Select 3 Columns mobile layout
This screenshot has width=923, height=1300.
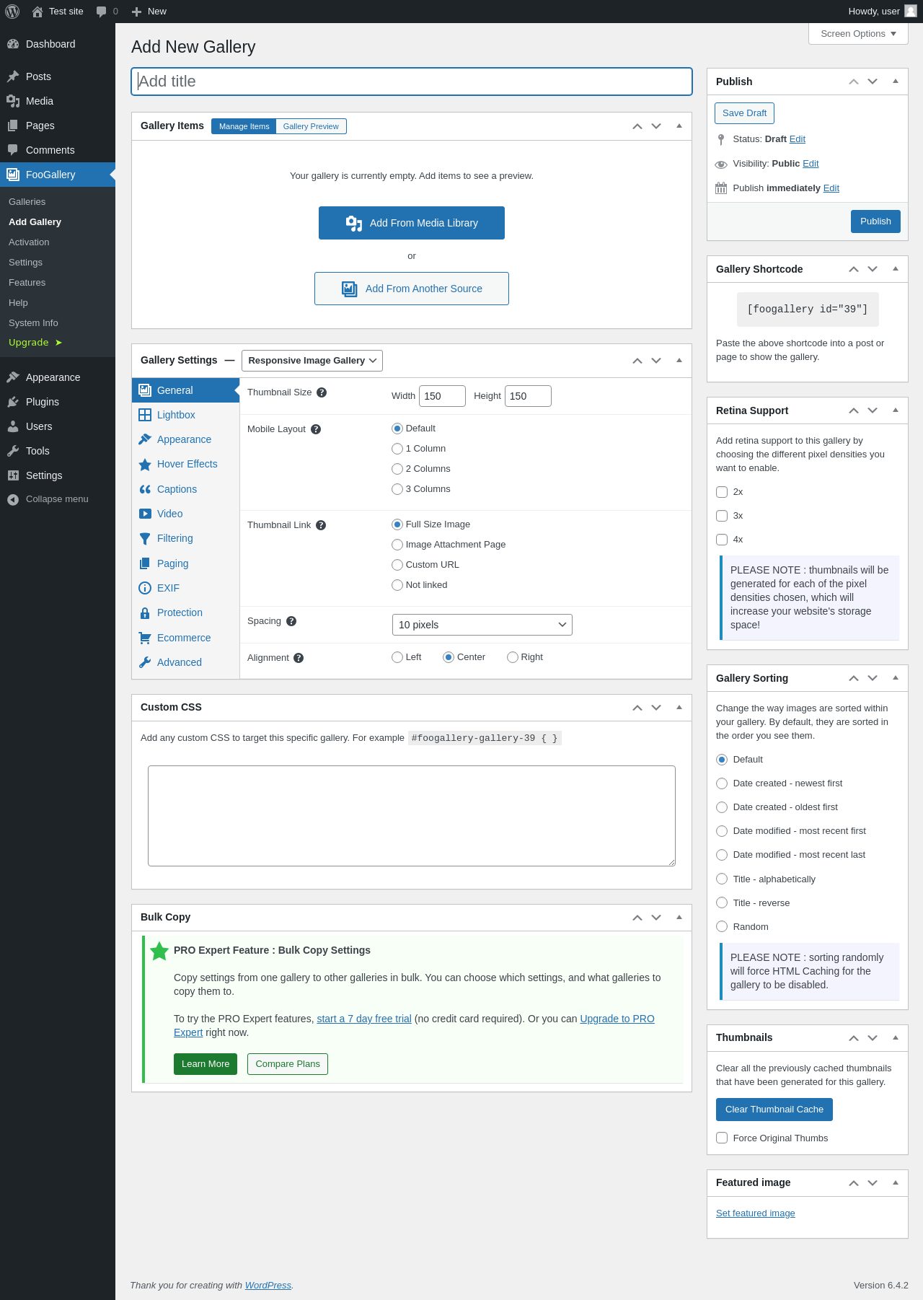pos(397,489)
